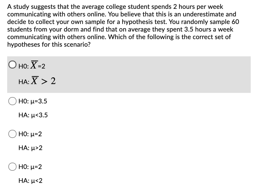Click the third option text H0: μ=2

click(30, 134)
